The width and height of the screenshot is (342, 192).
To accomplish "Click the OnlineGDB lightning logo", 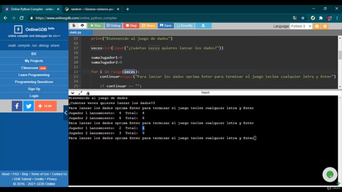I will (x=18, y=29).
